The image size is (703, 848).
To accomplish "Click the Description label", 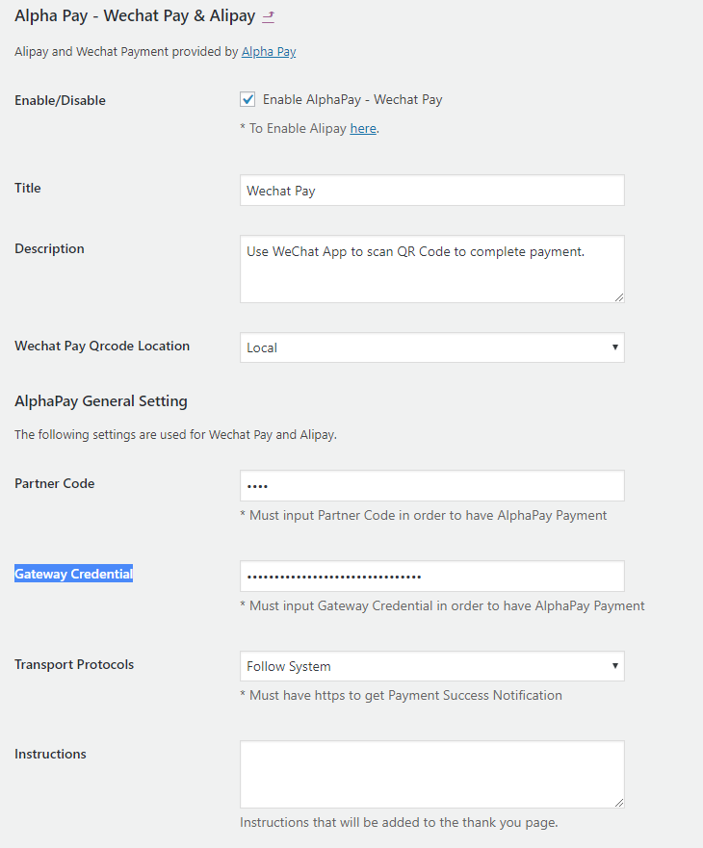I will click(x=49, y=248).
